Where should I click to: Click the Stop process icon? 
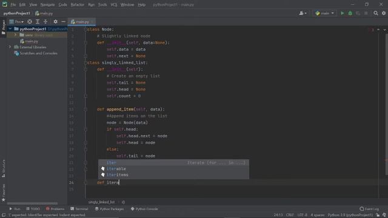pos(366,13)
